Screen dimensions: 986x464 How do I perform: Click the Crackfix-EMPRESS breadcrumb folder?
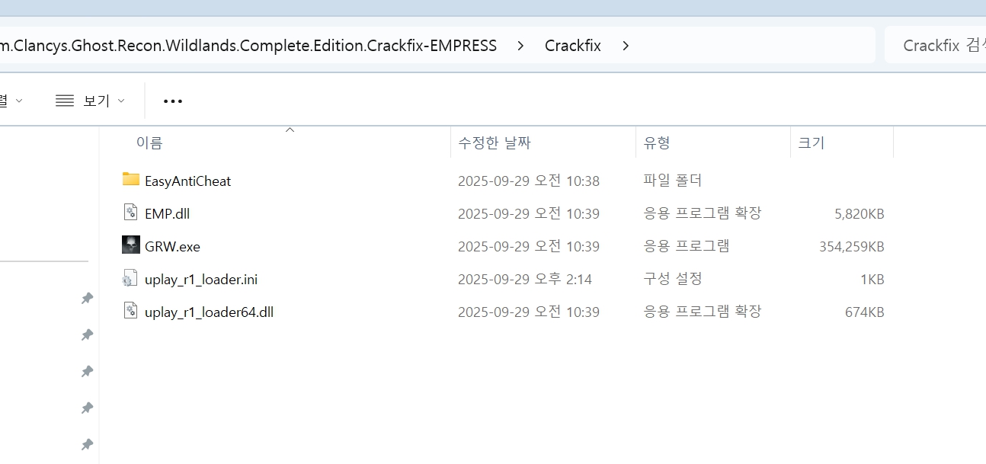point(248,46)
